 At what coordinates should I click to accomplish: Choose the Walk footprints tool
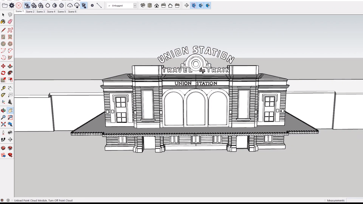click(3, 139)
